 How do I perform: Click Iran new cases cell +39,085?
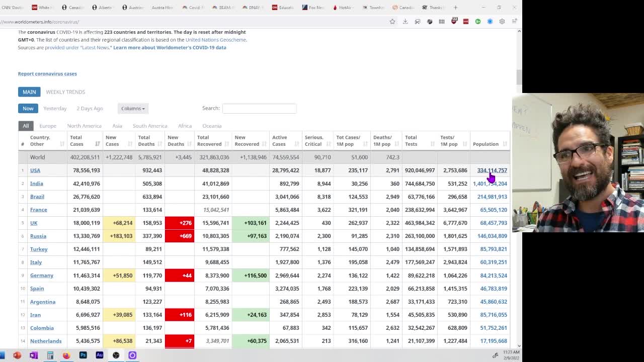point(119,315)
